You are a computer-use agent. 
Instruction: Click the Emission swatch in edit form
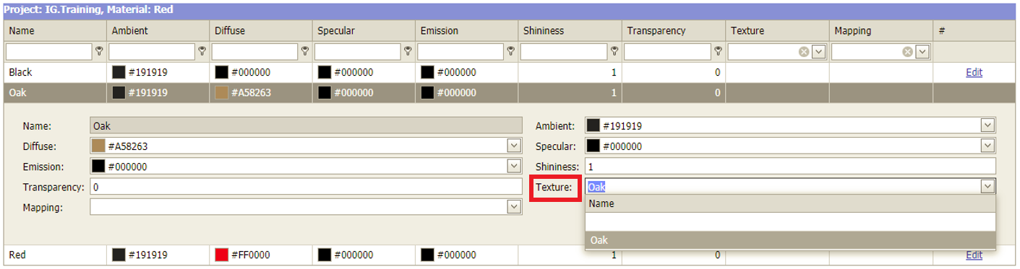[x=98, y=167]
